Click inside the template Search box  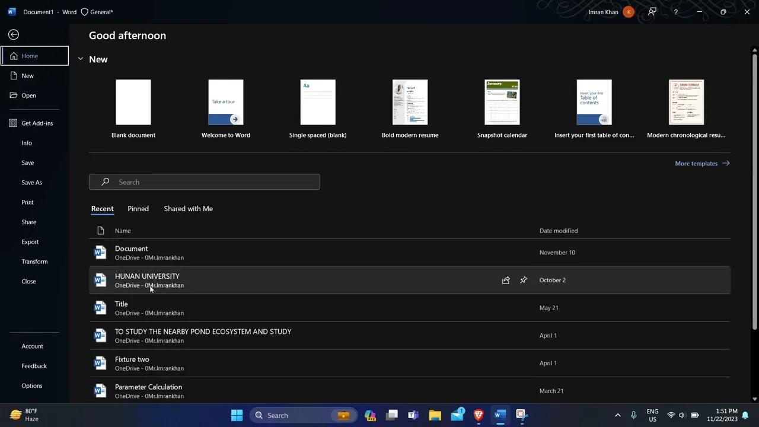[x=205, y=182]
